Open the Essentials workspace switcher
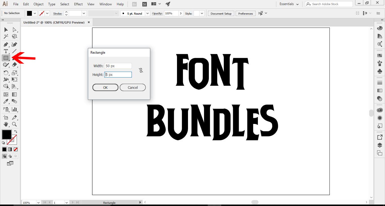 289,4
